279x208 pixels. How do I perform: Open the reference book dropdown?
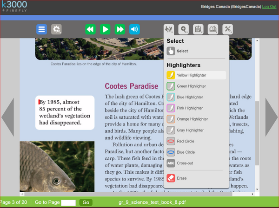tap(213, 29)
